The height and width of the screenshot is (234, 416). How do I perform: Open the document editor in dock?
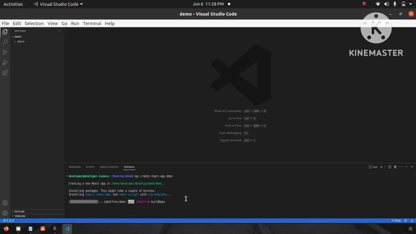click(x=31, y=229)
